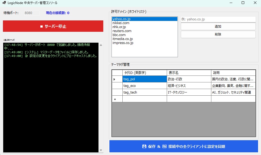Click the 削除 button in the whitelist panel

click(218, 34)
